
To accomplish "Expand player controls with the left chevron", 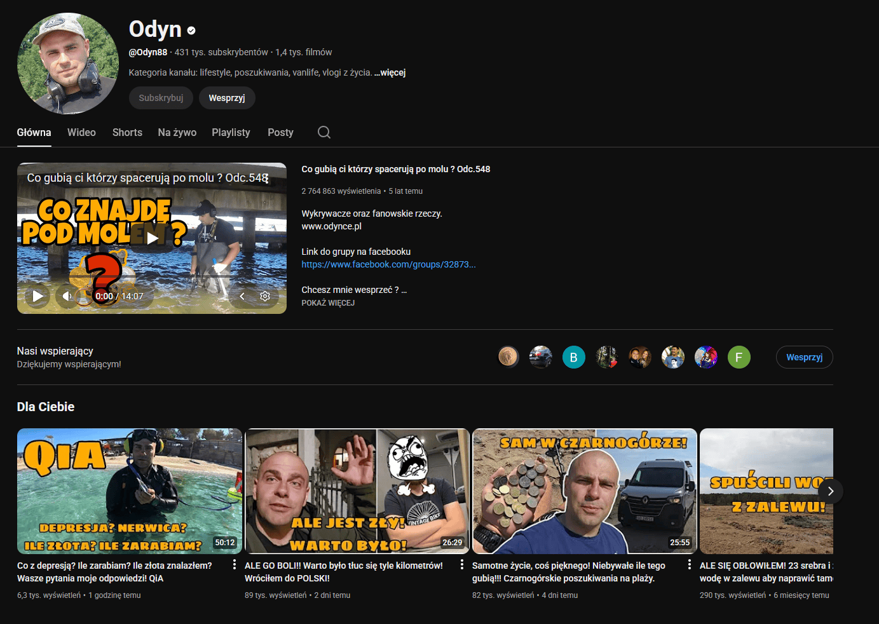I will (242, 296).
